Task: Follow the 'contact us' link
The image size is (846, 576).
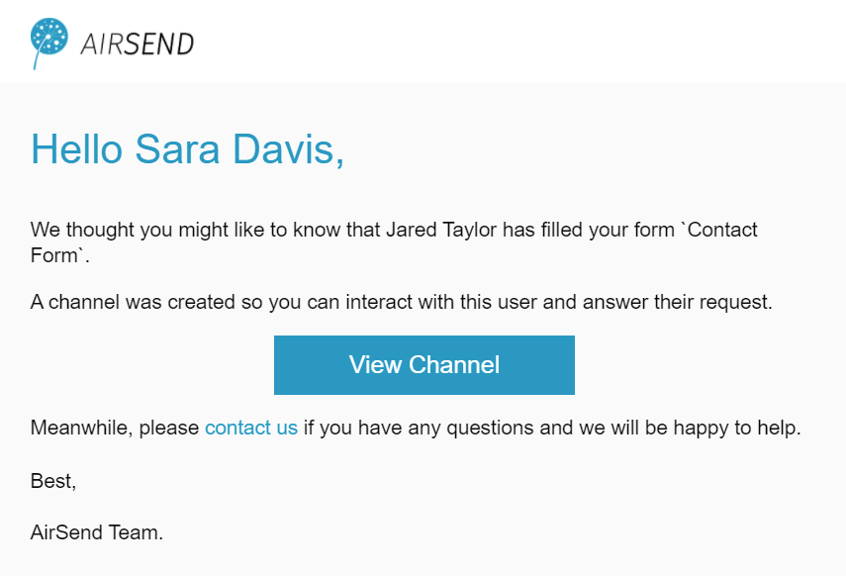Action: (x=251, y=428)
